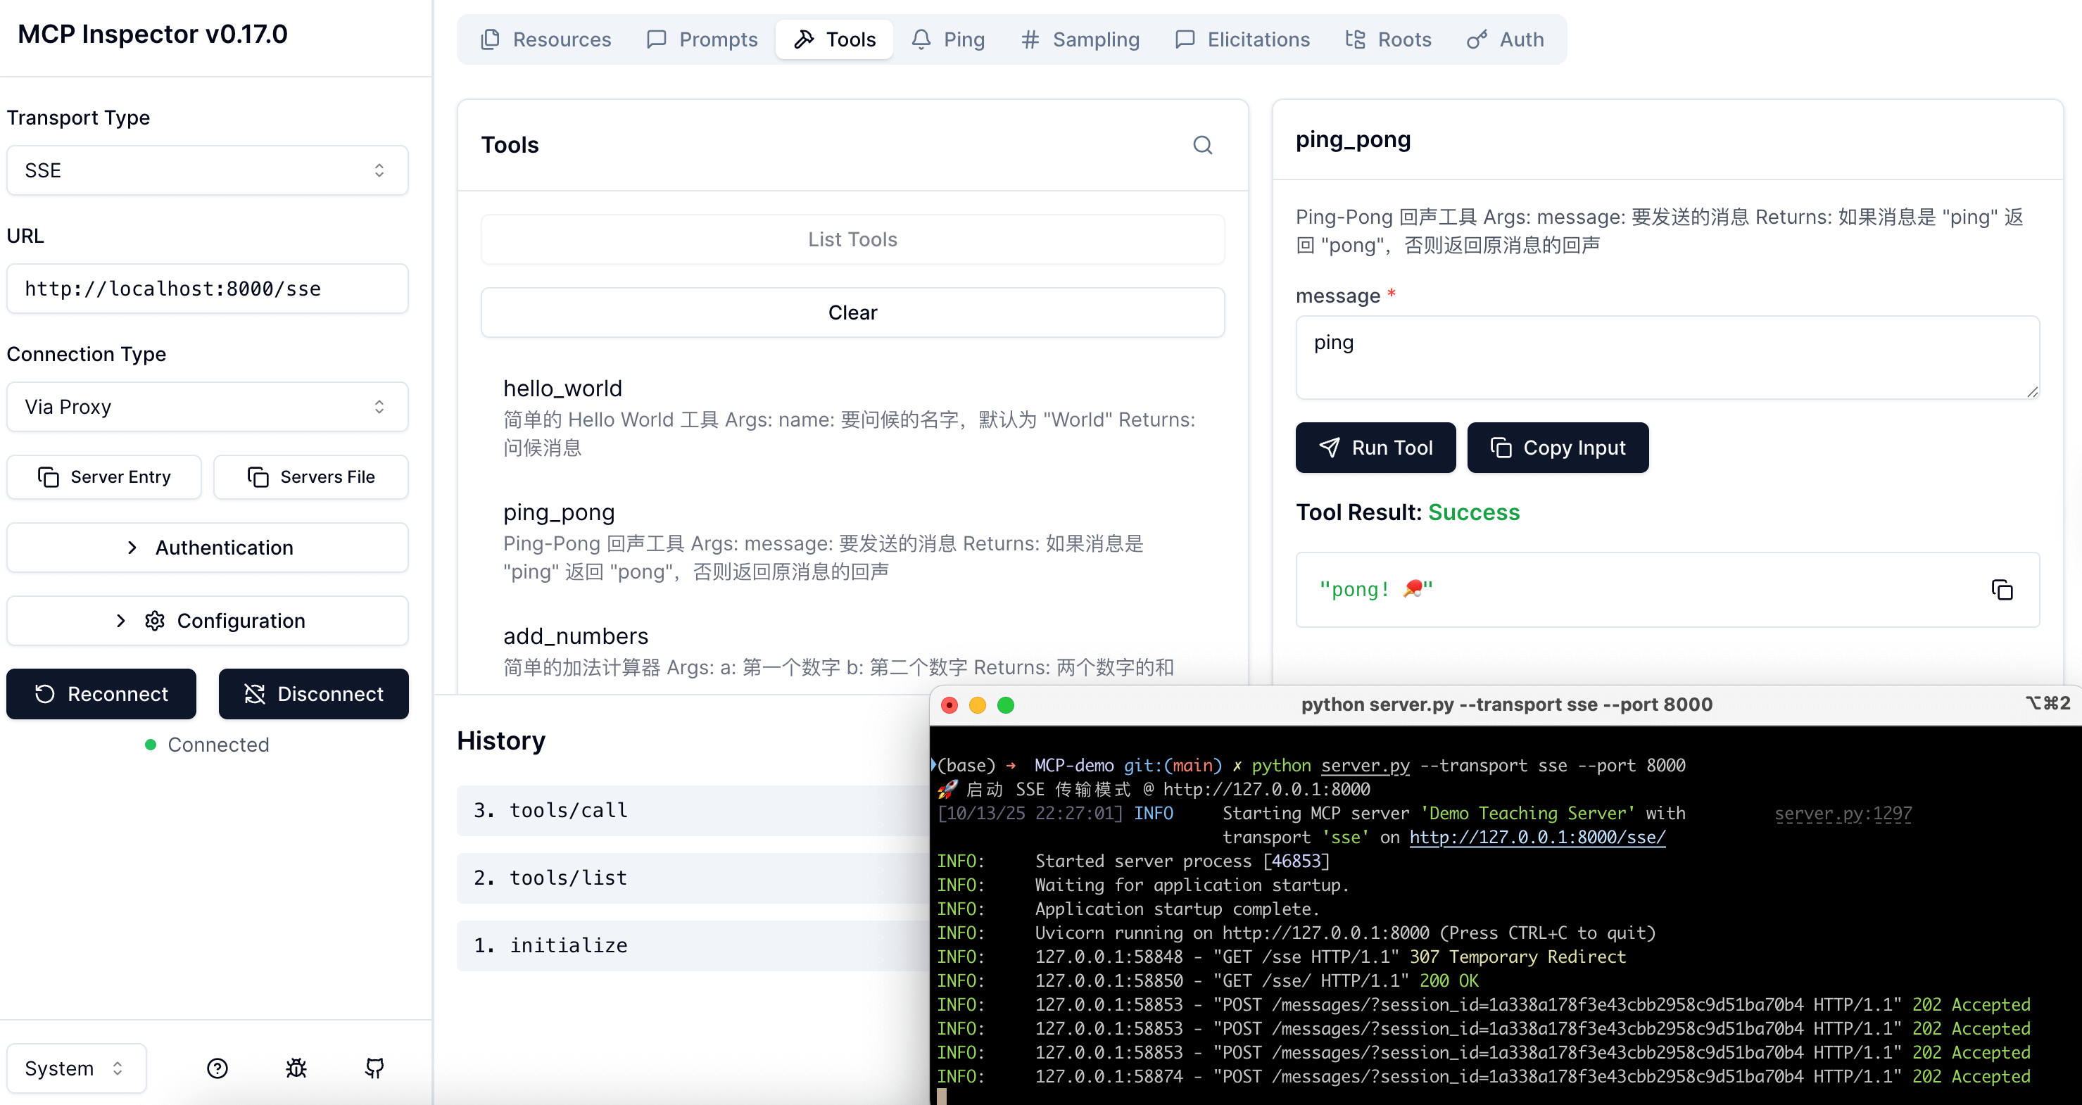
Task: Click the message text input field
Action: (x=1667, y=358)
